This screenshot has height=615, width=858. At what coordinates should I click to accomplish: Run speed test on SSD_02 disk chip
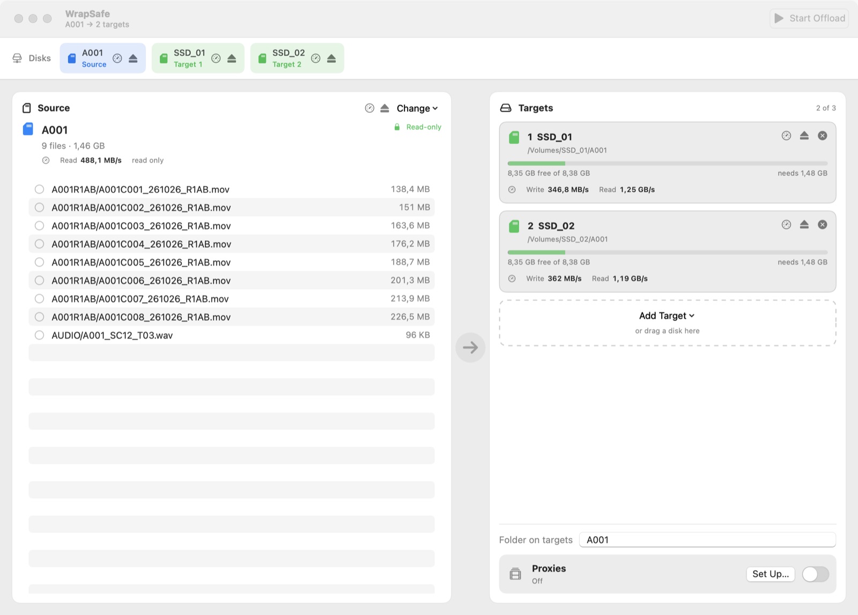(316, 58)
